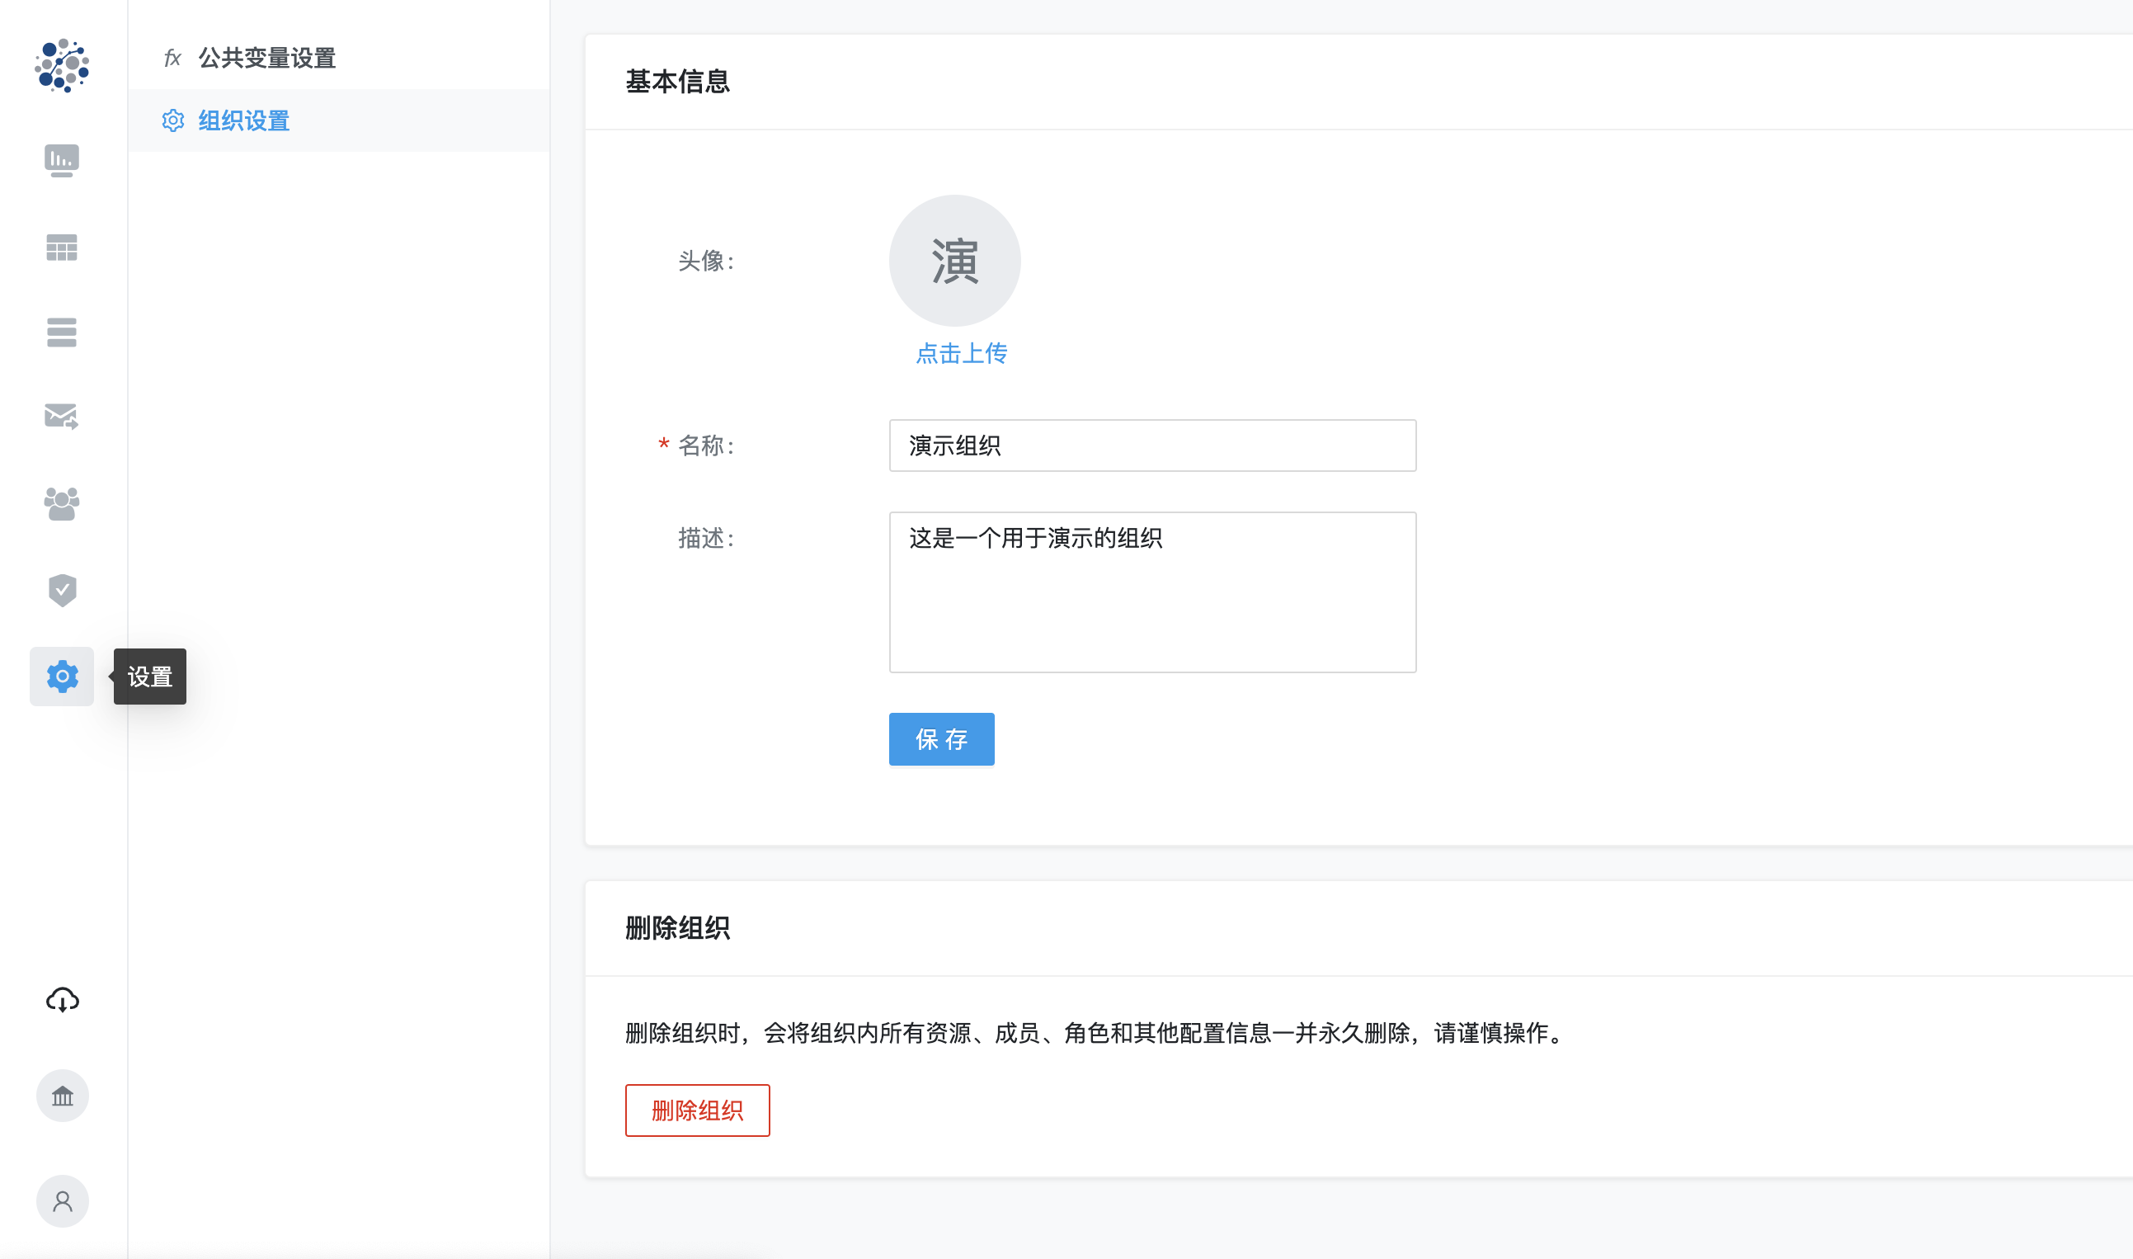Click into the 描述 text area

[1151, 592]
